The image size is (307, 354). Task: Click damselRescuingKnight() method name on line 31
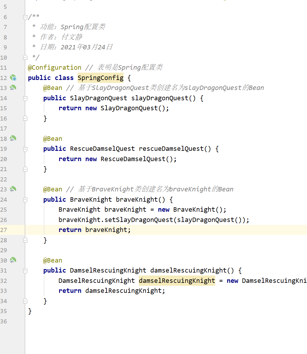click(192, 270)
